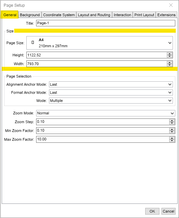This screenshot has height=218, width=179.
Task: Click the Cancel button
Action: click(169, 211)
